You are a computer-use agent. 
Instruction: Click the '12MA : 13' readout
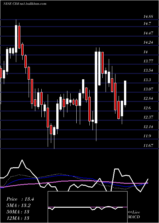[x=18, y=218]
